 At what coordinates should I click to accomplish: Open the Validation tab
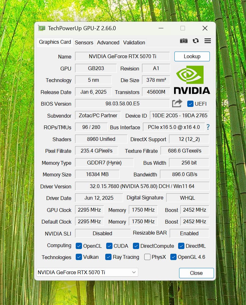pos(134,42)
